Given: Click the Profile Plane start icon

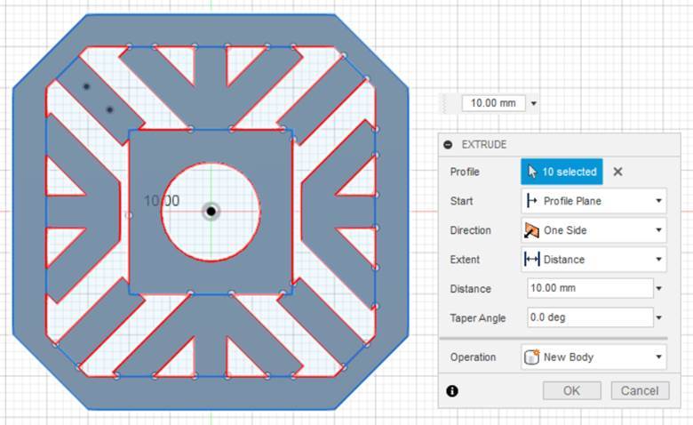Looking at the screenshot, I should pos(532,201).
